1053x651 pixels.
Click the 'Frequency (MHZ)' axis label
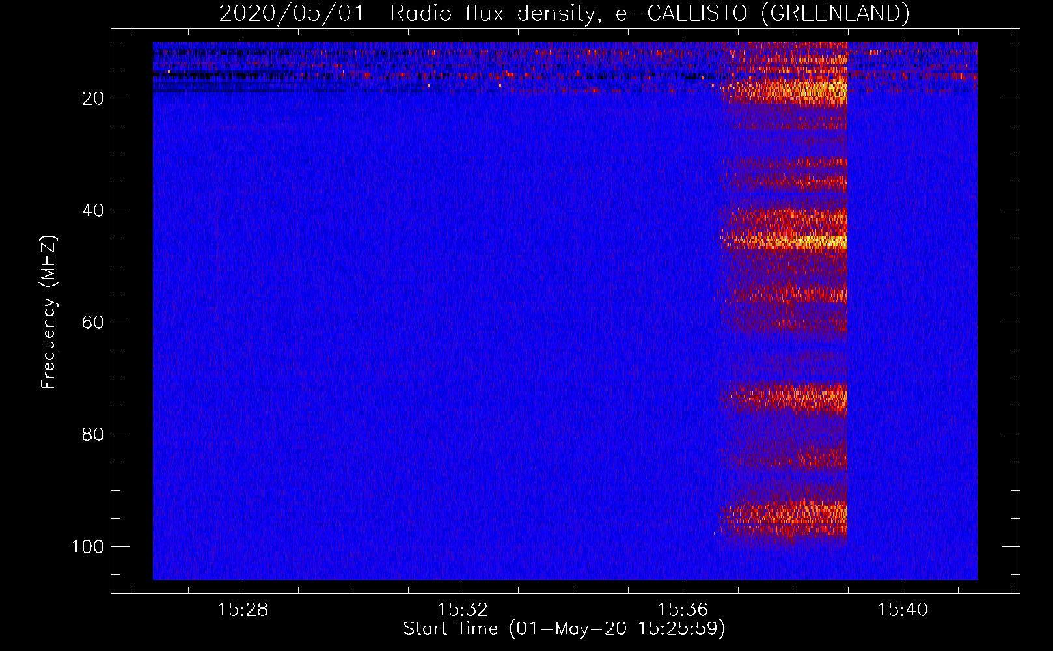coord(49,312)
